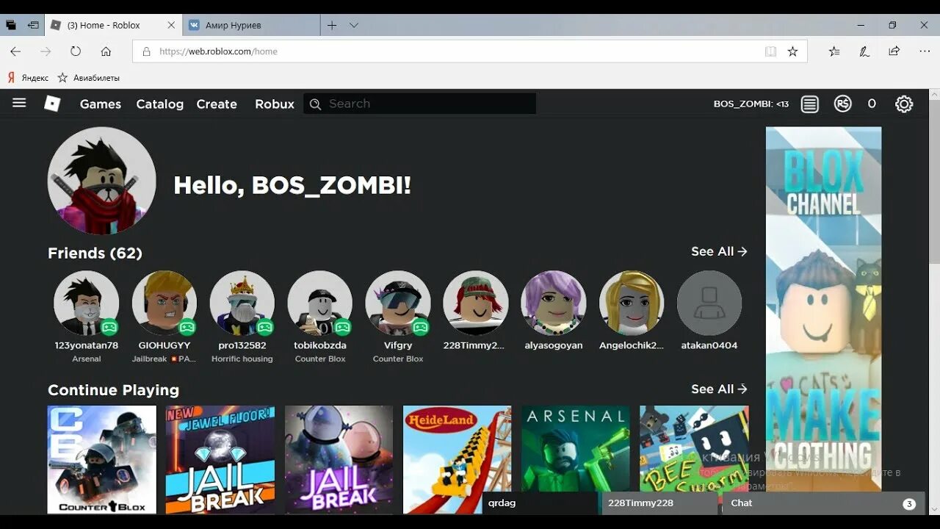Open browser more options ellipsis
The width and height of the screenshot is (940, 529).
coord(925,51)
